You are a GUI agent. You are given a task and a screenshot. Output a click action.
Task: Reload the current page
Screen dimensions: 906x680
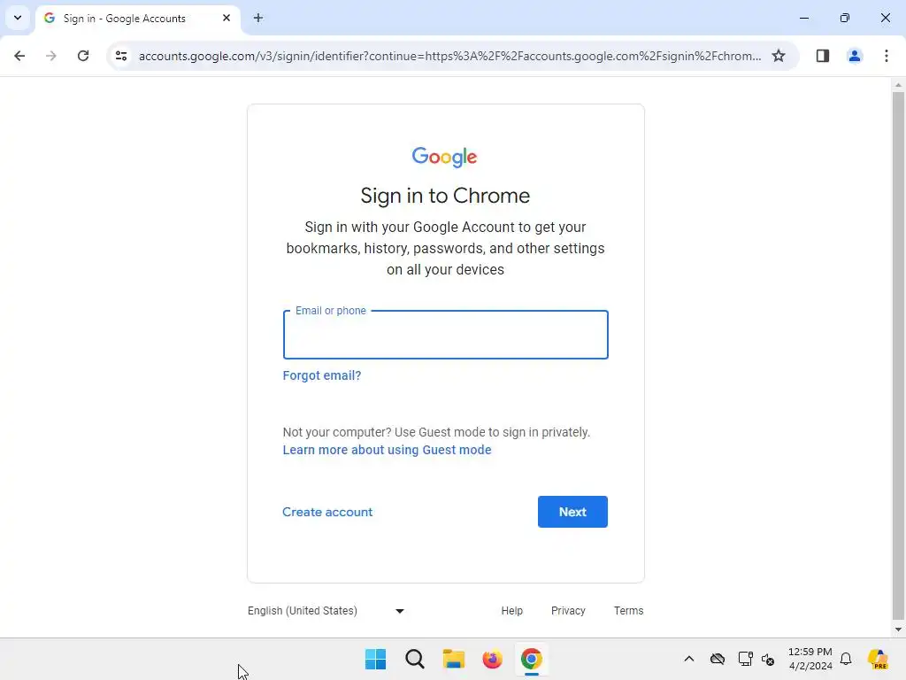click(x=83, y=56)
